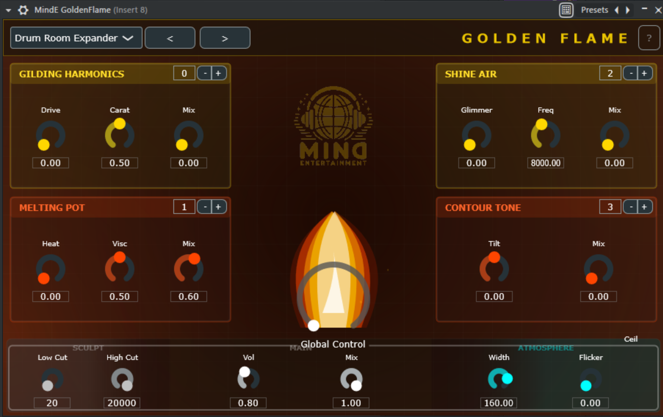This screenshot has width=663, height=417.
Task: Open the help question mark icon
Action: [649, 38]
